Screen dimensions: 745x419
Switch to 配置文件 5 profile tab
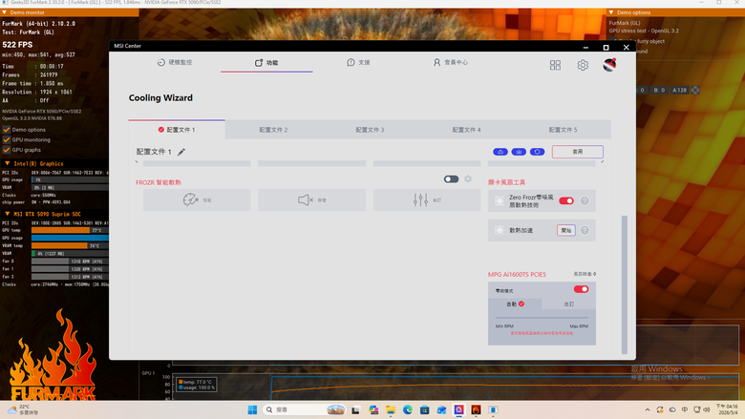click(x=563, y=130)
